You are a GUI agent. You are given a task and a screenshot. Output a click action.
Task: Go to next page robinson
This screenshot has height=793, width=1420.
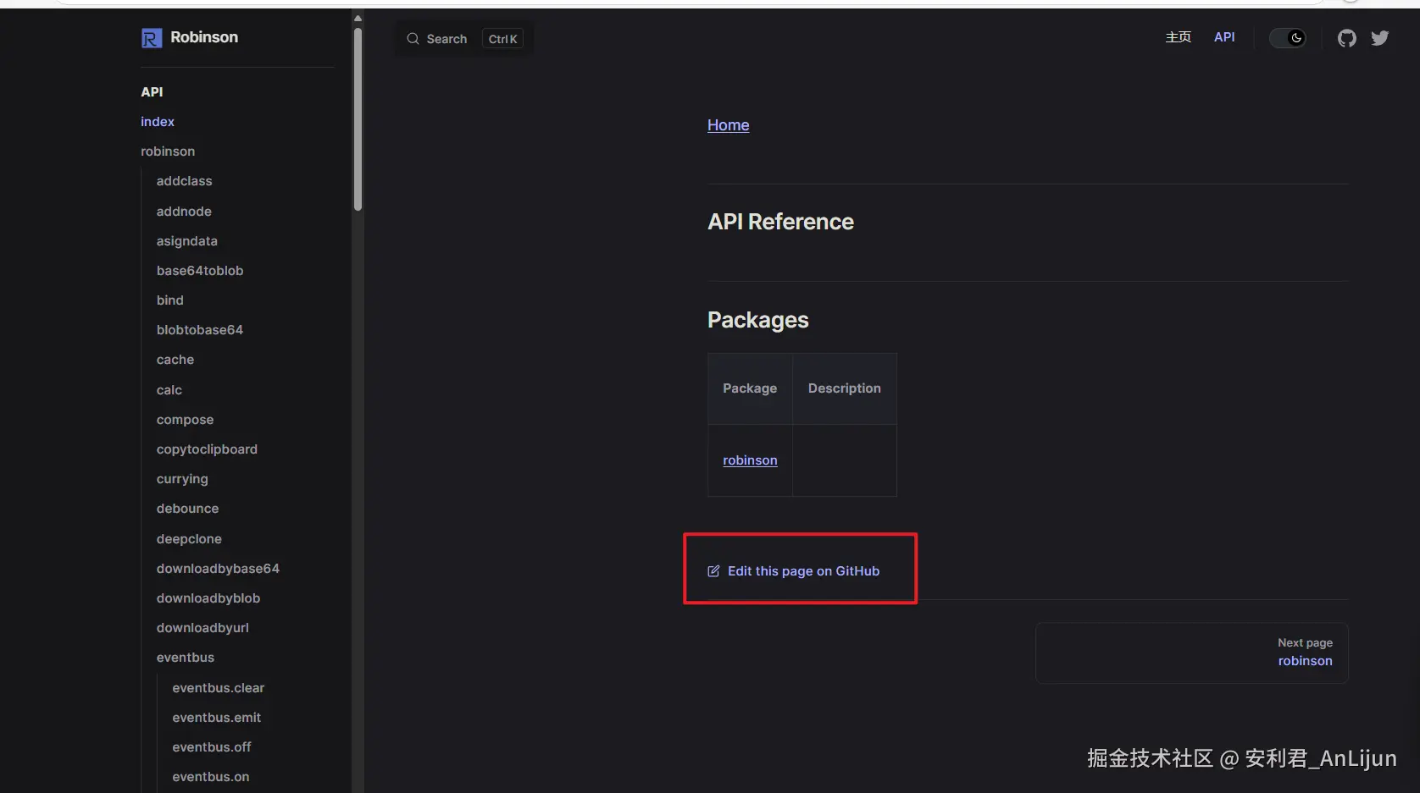1305,661
